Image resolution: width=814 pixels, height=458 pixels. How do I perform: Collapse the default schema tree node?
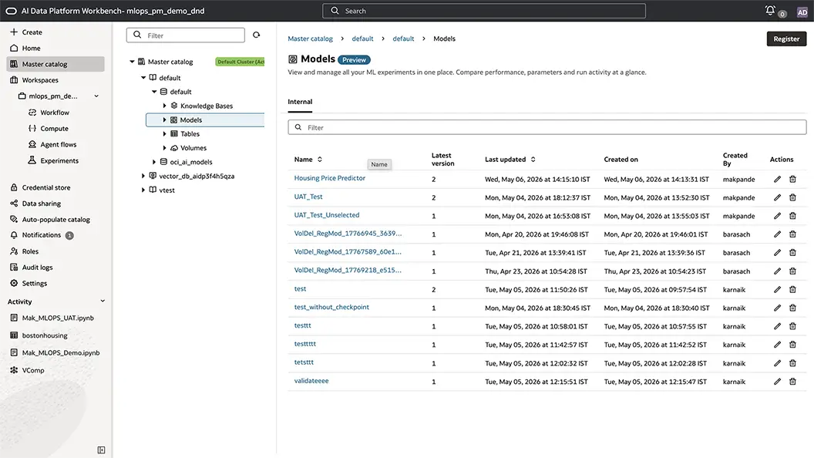(154, 92)
